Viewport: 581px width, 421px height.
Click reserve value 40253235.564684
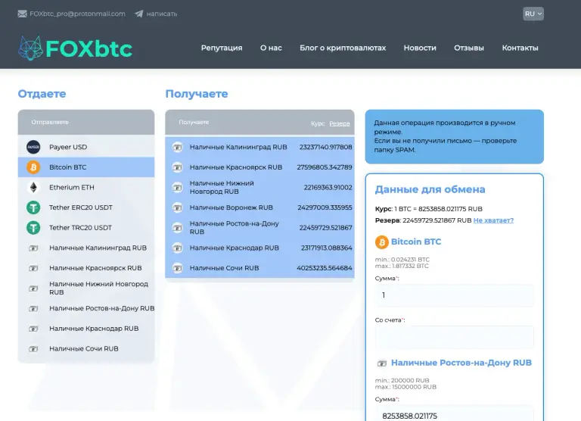[x=325, y=268]
